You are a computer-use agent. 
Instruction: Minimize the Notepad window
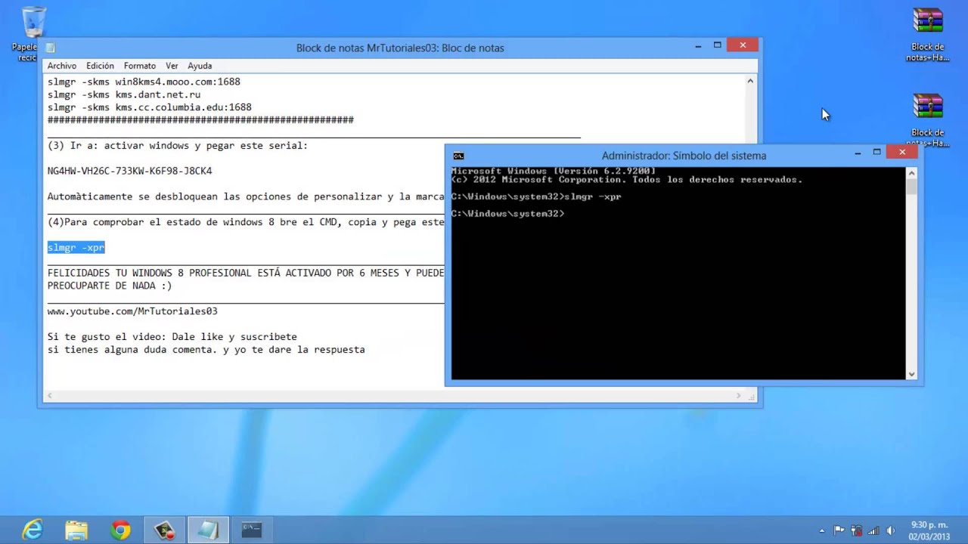click(698, 46)
